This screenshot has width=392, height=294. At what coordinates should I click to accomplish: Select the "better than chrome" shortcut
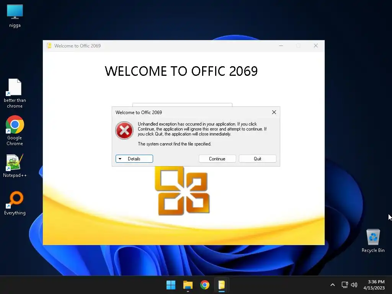15,93
